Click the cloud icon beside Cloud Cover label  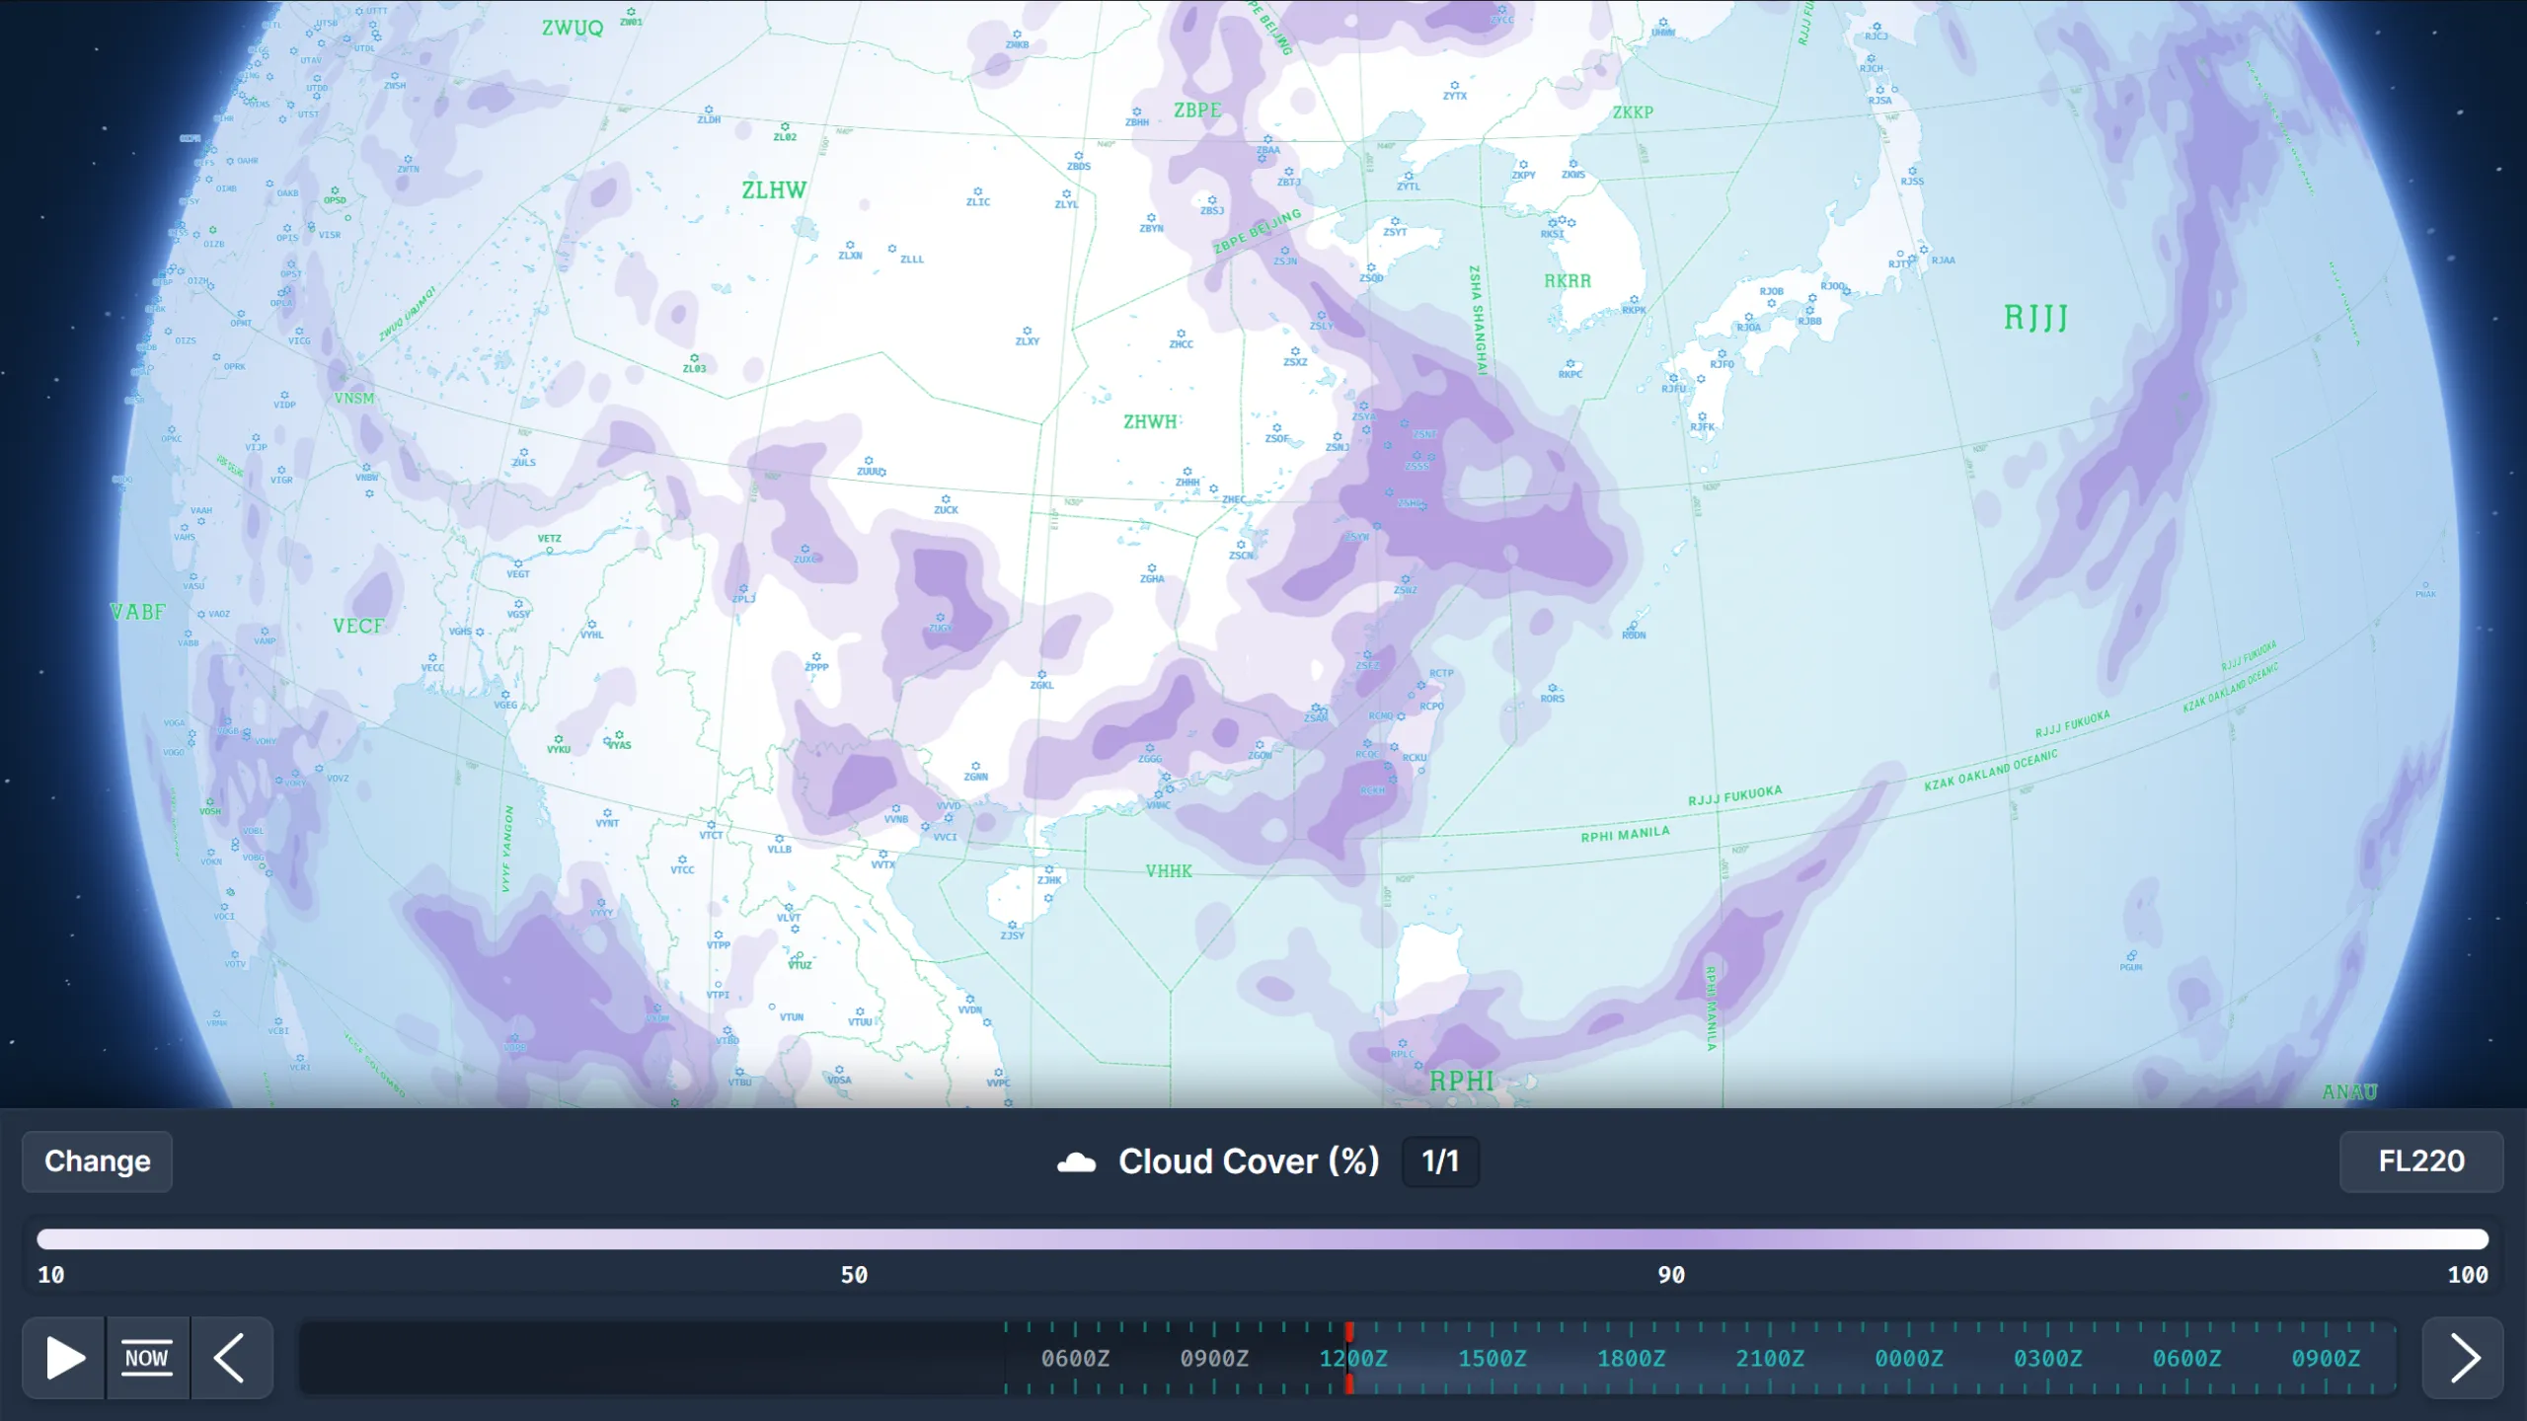[1076, 1161]
